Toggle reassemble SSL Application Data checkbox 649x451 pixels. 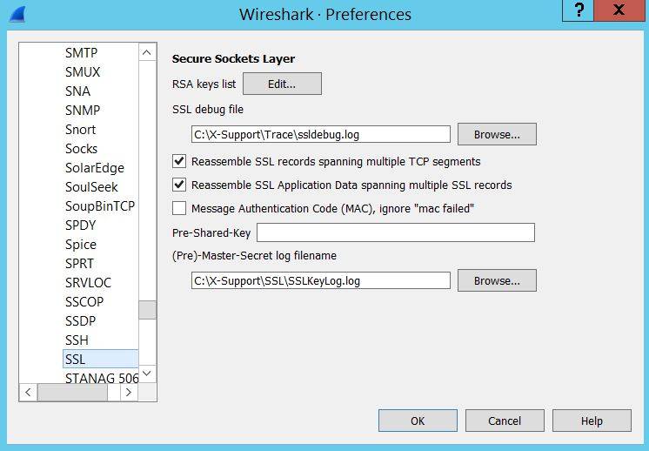(x=179, y=185)
